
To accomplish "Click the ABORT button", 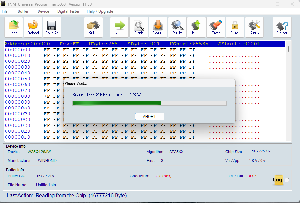I will [150, 117].
